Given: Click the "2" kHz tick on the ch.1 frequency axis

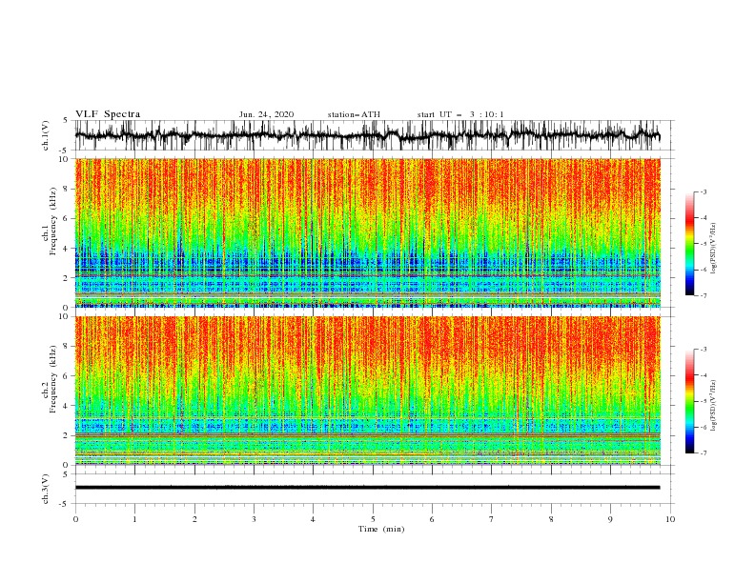Looking at the screenshot, I should [66, 278].
